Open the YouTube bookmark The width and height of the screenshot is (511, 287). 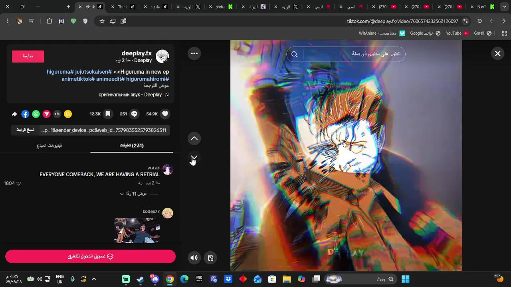[457, 33]
